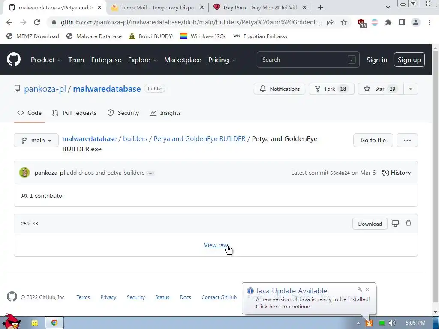
Task: Click the Java update tray icon
Action: (x=369, y=323)
